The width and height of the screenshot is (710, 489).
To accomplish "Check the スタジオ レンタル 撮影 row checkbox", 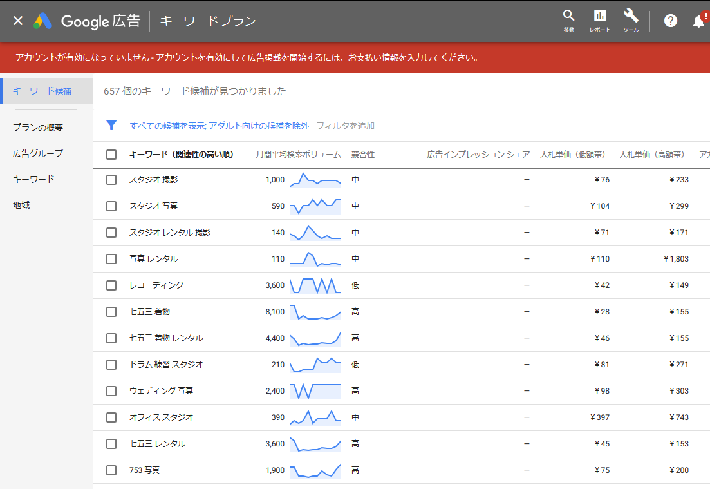I will [111, 233].
